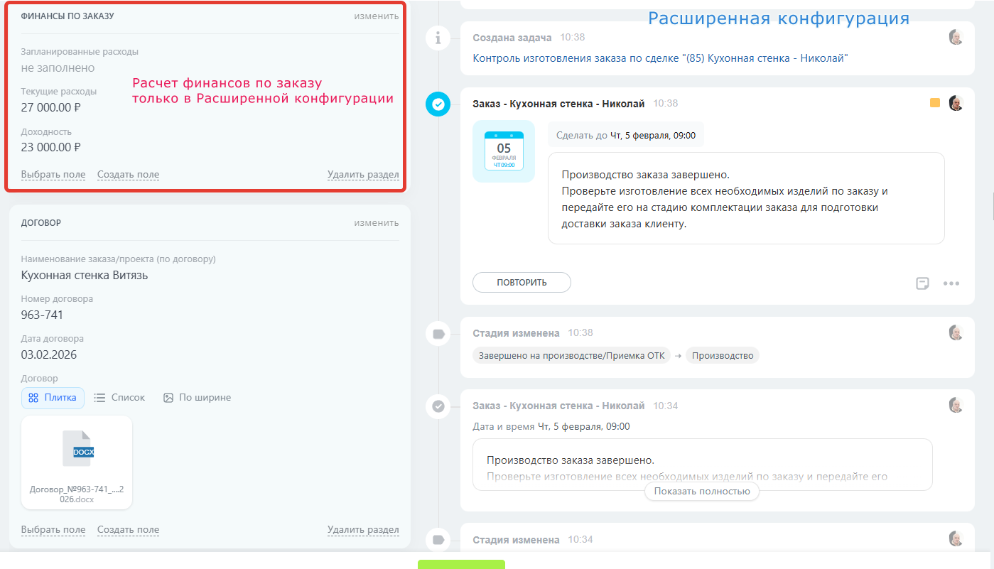The width and height of the screenshot is (994, 569).
Task: Click the contract number "963-741"
Action: pos(42,315)
